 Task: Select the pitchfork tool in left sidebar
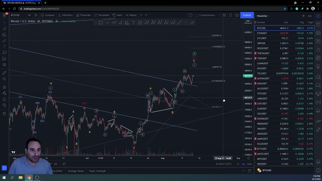click(4, 35)
